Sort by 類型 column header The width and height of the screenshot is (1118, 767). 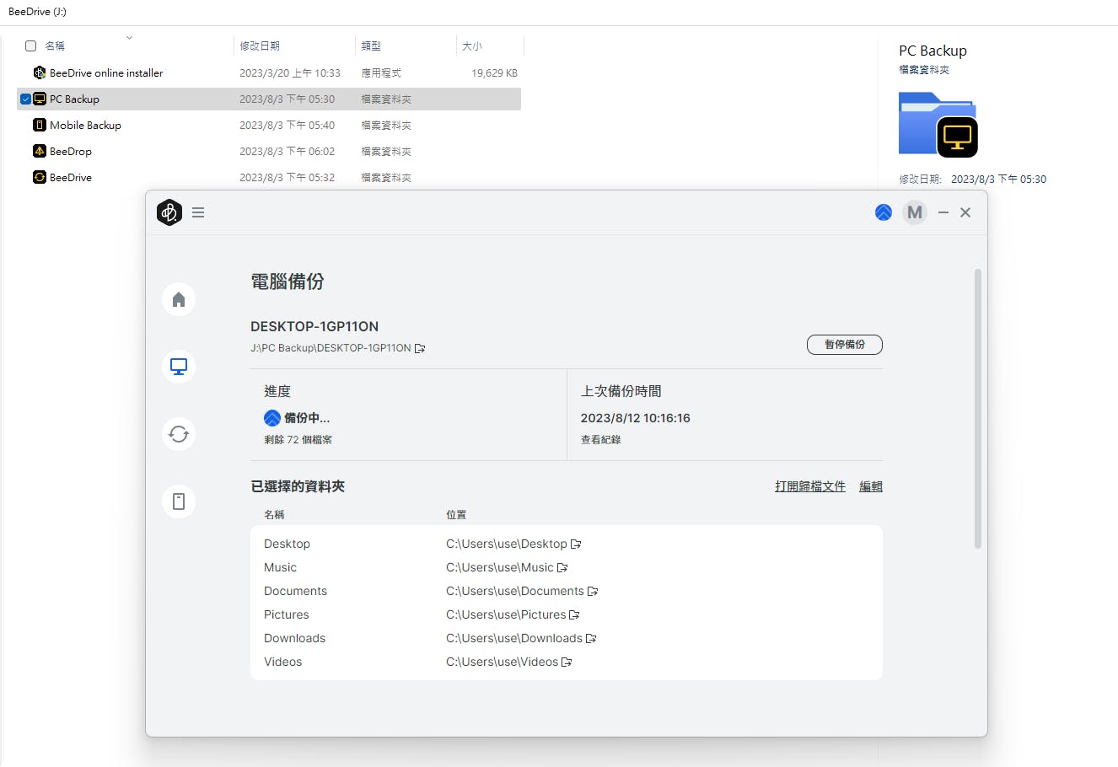(371, 46)
